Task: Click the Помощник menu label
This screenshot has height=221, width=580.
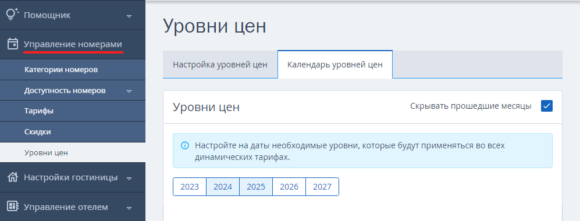Action: point(47,15)
